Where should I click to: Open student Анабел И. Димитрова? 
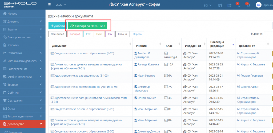coord(143,55)
